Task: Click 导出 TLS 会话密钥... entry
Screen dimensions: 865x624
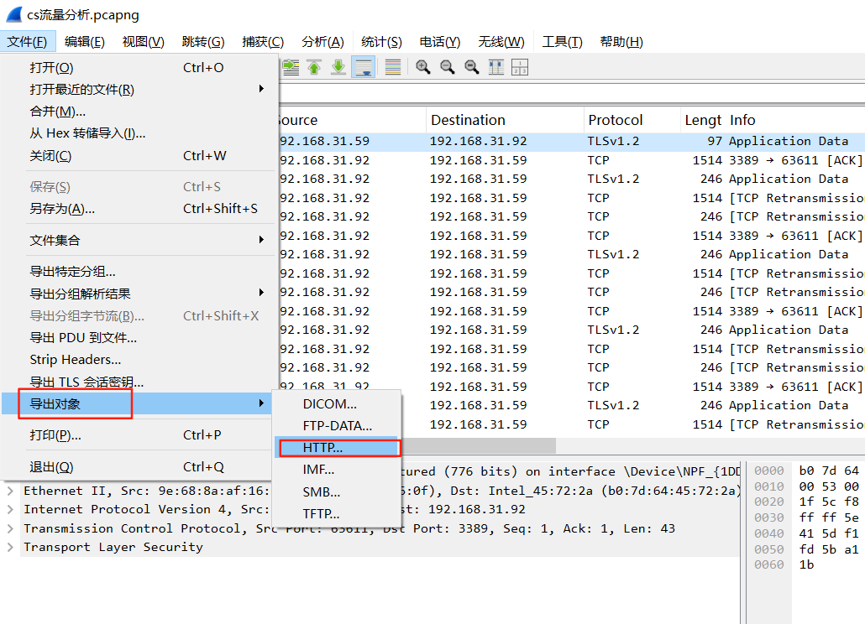Action: pos(86,382)
